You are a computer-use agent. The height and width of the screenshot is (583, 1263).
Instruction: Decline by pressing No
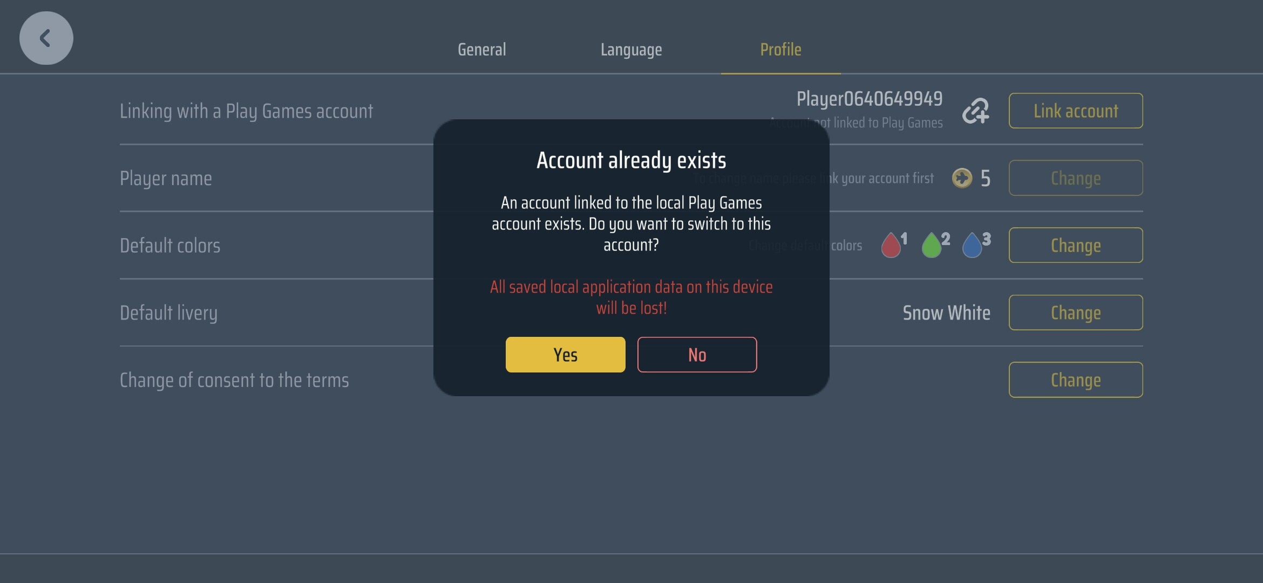[697, 355]
